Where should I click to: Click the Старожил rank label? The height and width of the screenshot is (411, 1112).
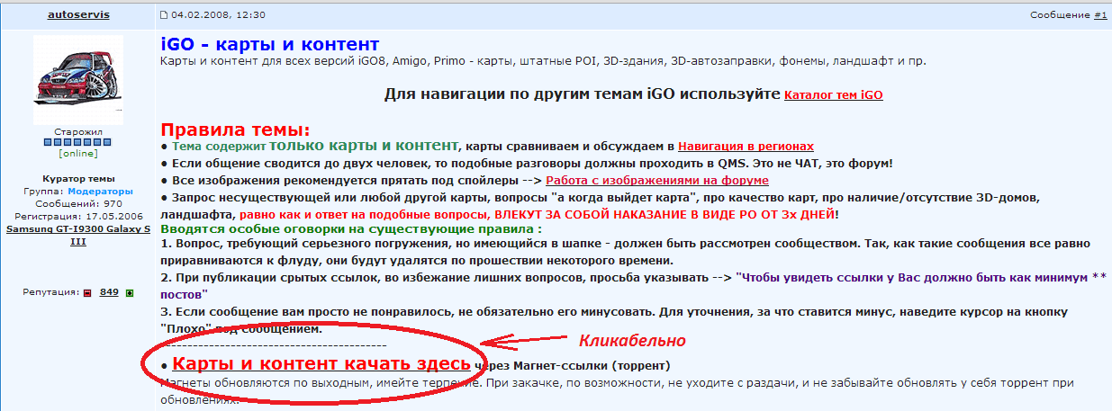(x=78, y=131)
